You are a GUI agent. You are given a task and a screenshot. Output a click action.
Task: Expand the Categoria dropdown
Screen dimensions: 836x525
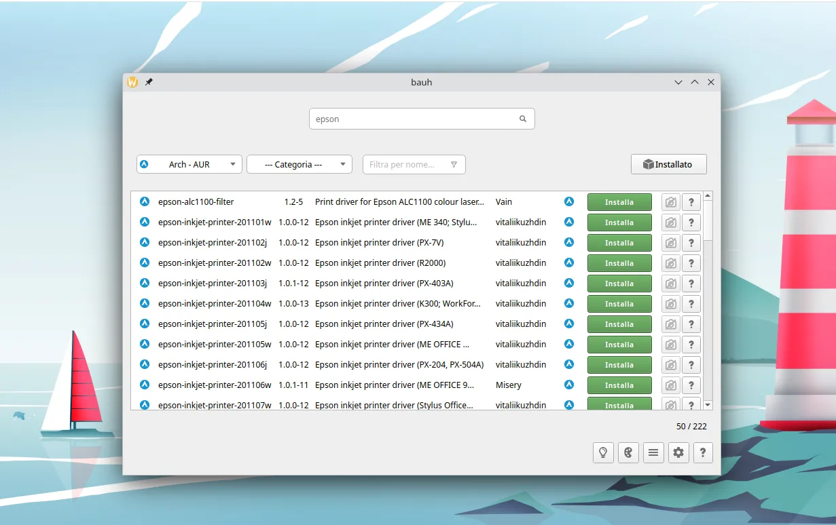[299, 164]
